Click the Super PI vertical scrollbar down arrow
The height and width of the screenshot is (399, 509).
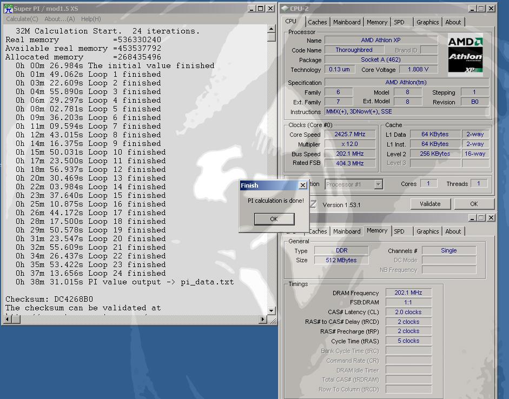pos(272,311)
